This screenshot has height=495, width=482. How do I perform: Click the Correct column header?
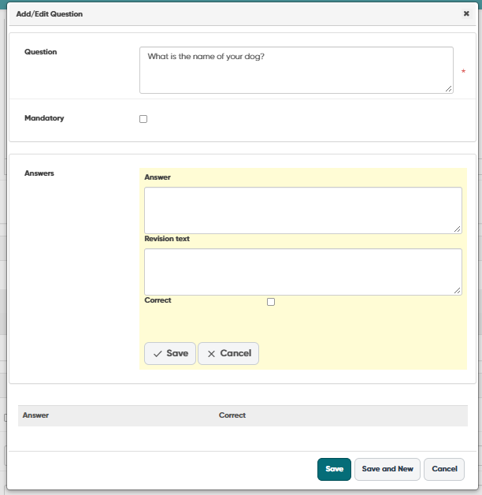pos(232,415)
